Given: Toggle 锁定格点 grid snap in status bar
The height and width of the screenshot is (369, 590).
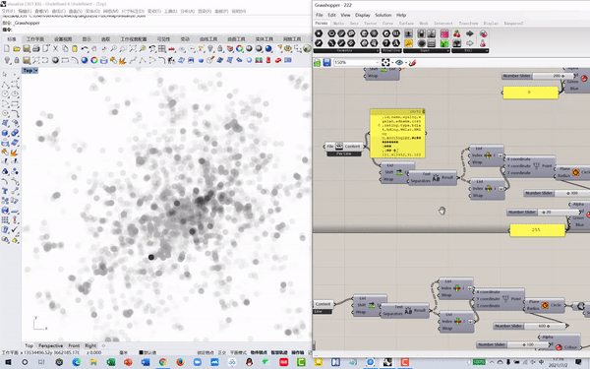Looking at the screenshot, I should click(206, 353).
